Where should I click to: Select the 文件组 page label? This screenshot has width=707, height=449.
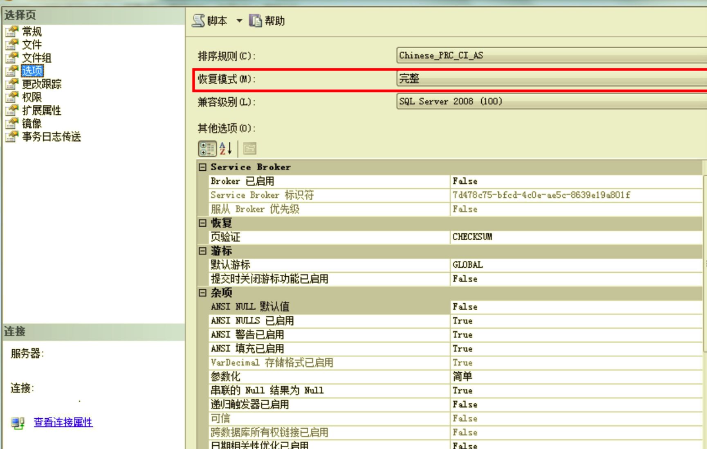37,58
